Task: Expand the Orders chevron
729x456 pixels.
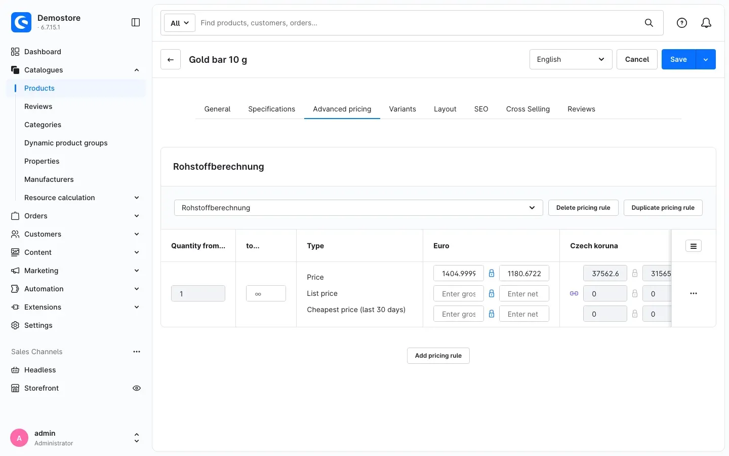Action: point(137,216)
